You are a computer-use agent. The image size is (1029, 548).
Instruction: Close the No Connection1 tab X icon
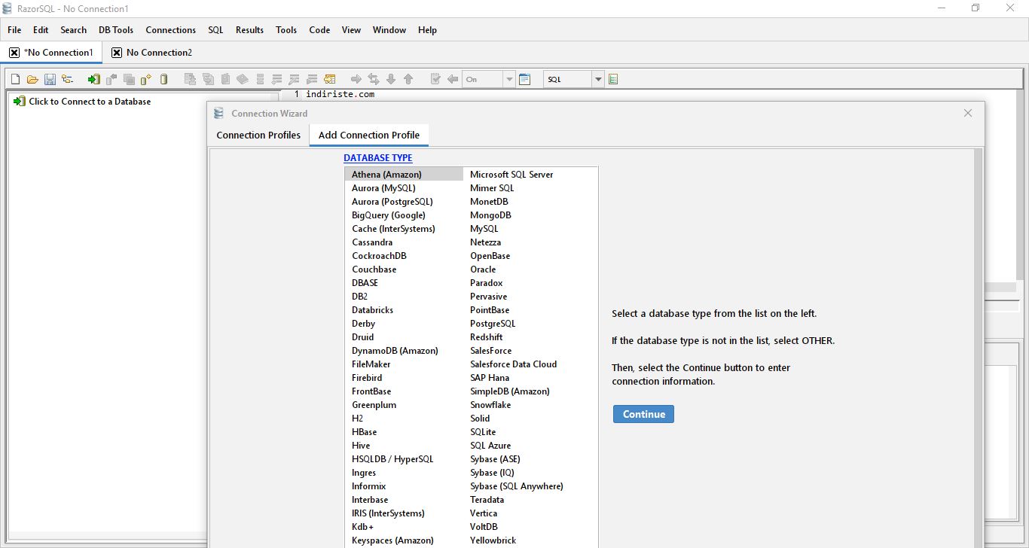(x=14, y=53)
